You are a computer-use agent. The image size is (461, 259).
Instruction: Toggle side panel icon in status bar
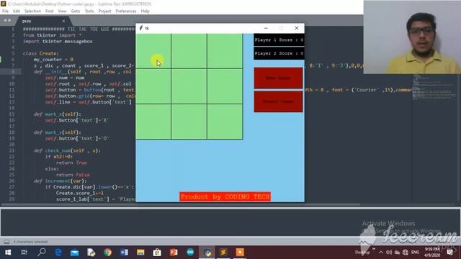click(6, 242)
